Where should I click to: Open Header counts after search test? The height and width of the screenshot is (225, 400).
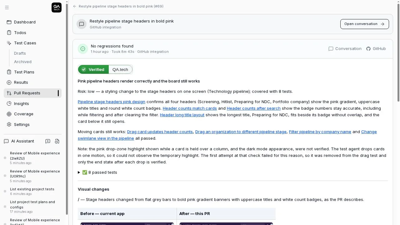click(x=254, y=108)
